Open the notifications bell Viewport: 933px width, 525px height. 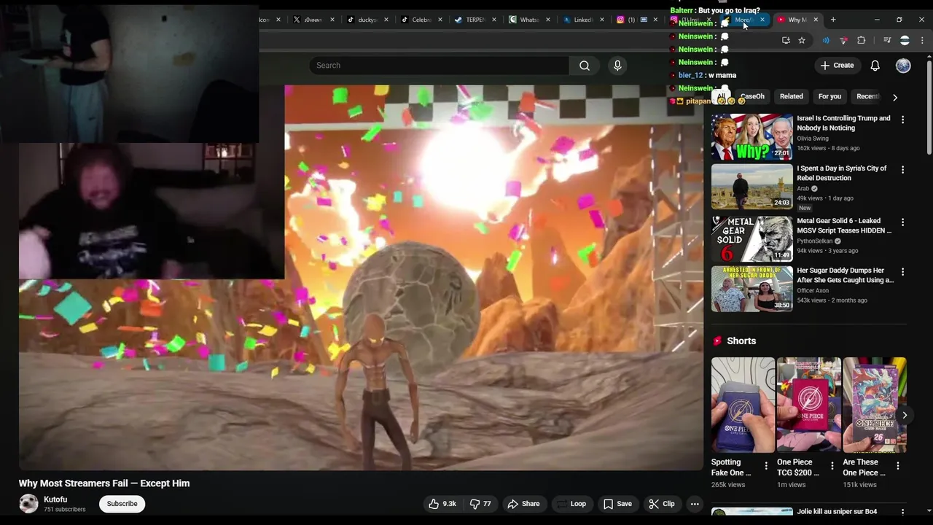875,66
